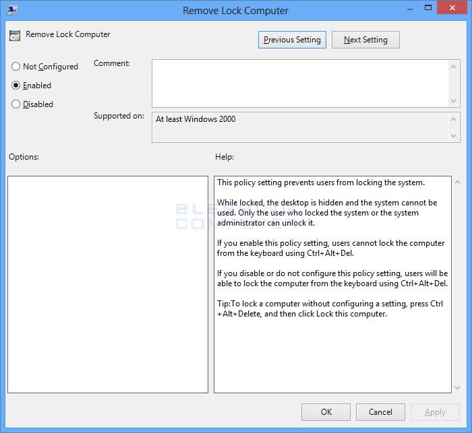This screenshot has width=472, height=433.
Task: Click the Remove Lock Computer heading text
Action: [67, 34]
